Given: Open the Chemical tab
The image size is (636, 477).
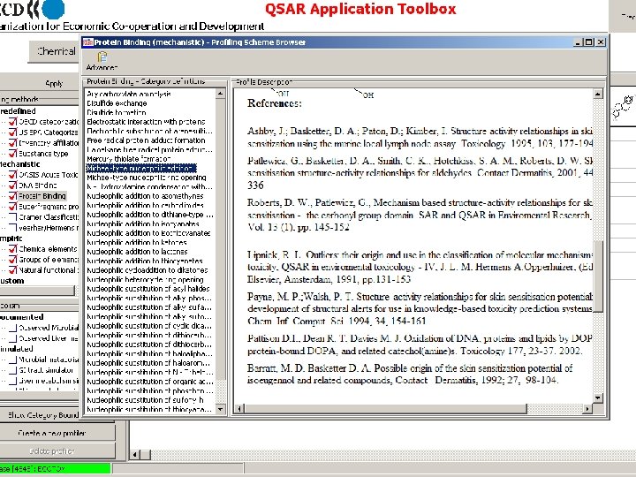Looking at the screenshot, I should tap(56, 51).
